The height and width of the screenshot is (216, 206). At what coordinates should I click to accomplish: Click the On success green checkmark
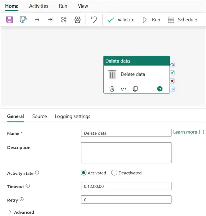point(172,73)
